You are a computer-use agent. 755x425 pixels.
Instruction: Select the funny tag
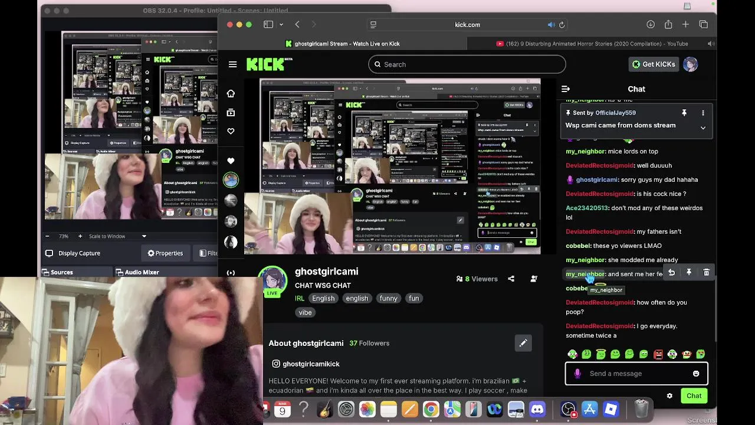[389, 298]
